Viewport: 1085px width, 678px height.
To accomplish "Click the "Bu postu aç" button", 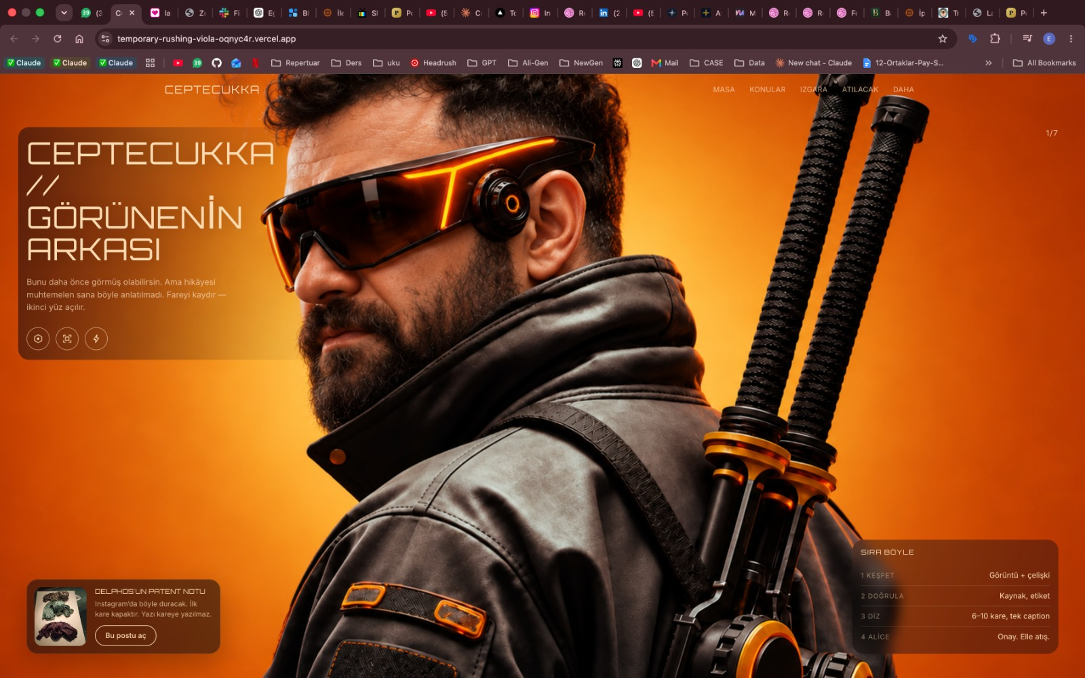I will (x=125, y=635).
